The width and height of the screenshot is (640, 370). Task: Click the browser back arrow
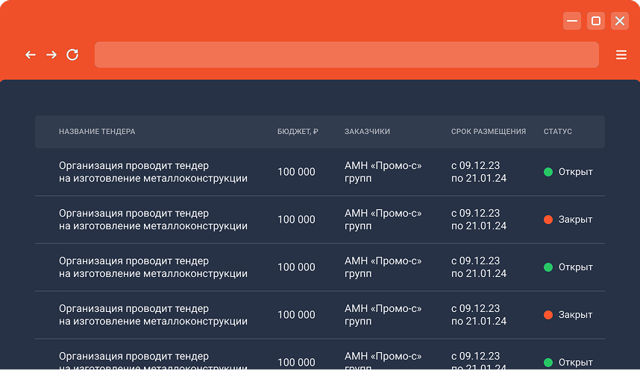[x=31, y=54]
